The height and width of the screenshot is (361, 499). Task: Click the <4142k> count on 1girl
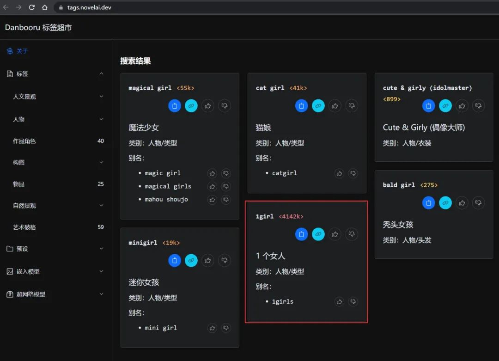click(291, 216)
